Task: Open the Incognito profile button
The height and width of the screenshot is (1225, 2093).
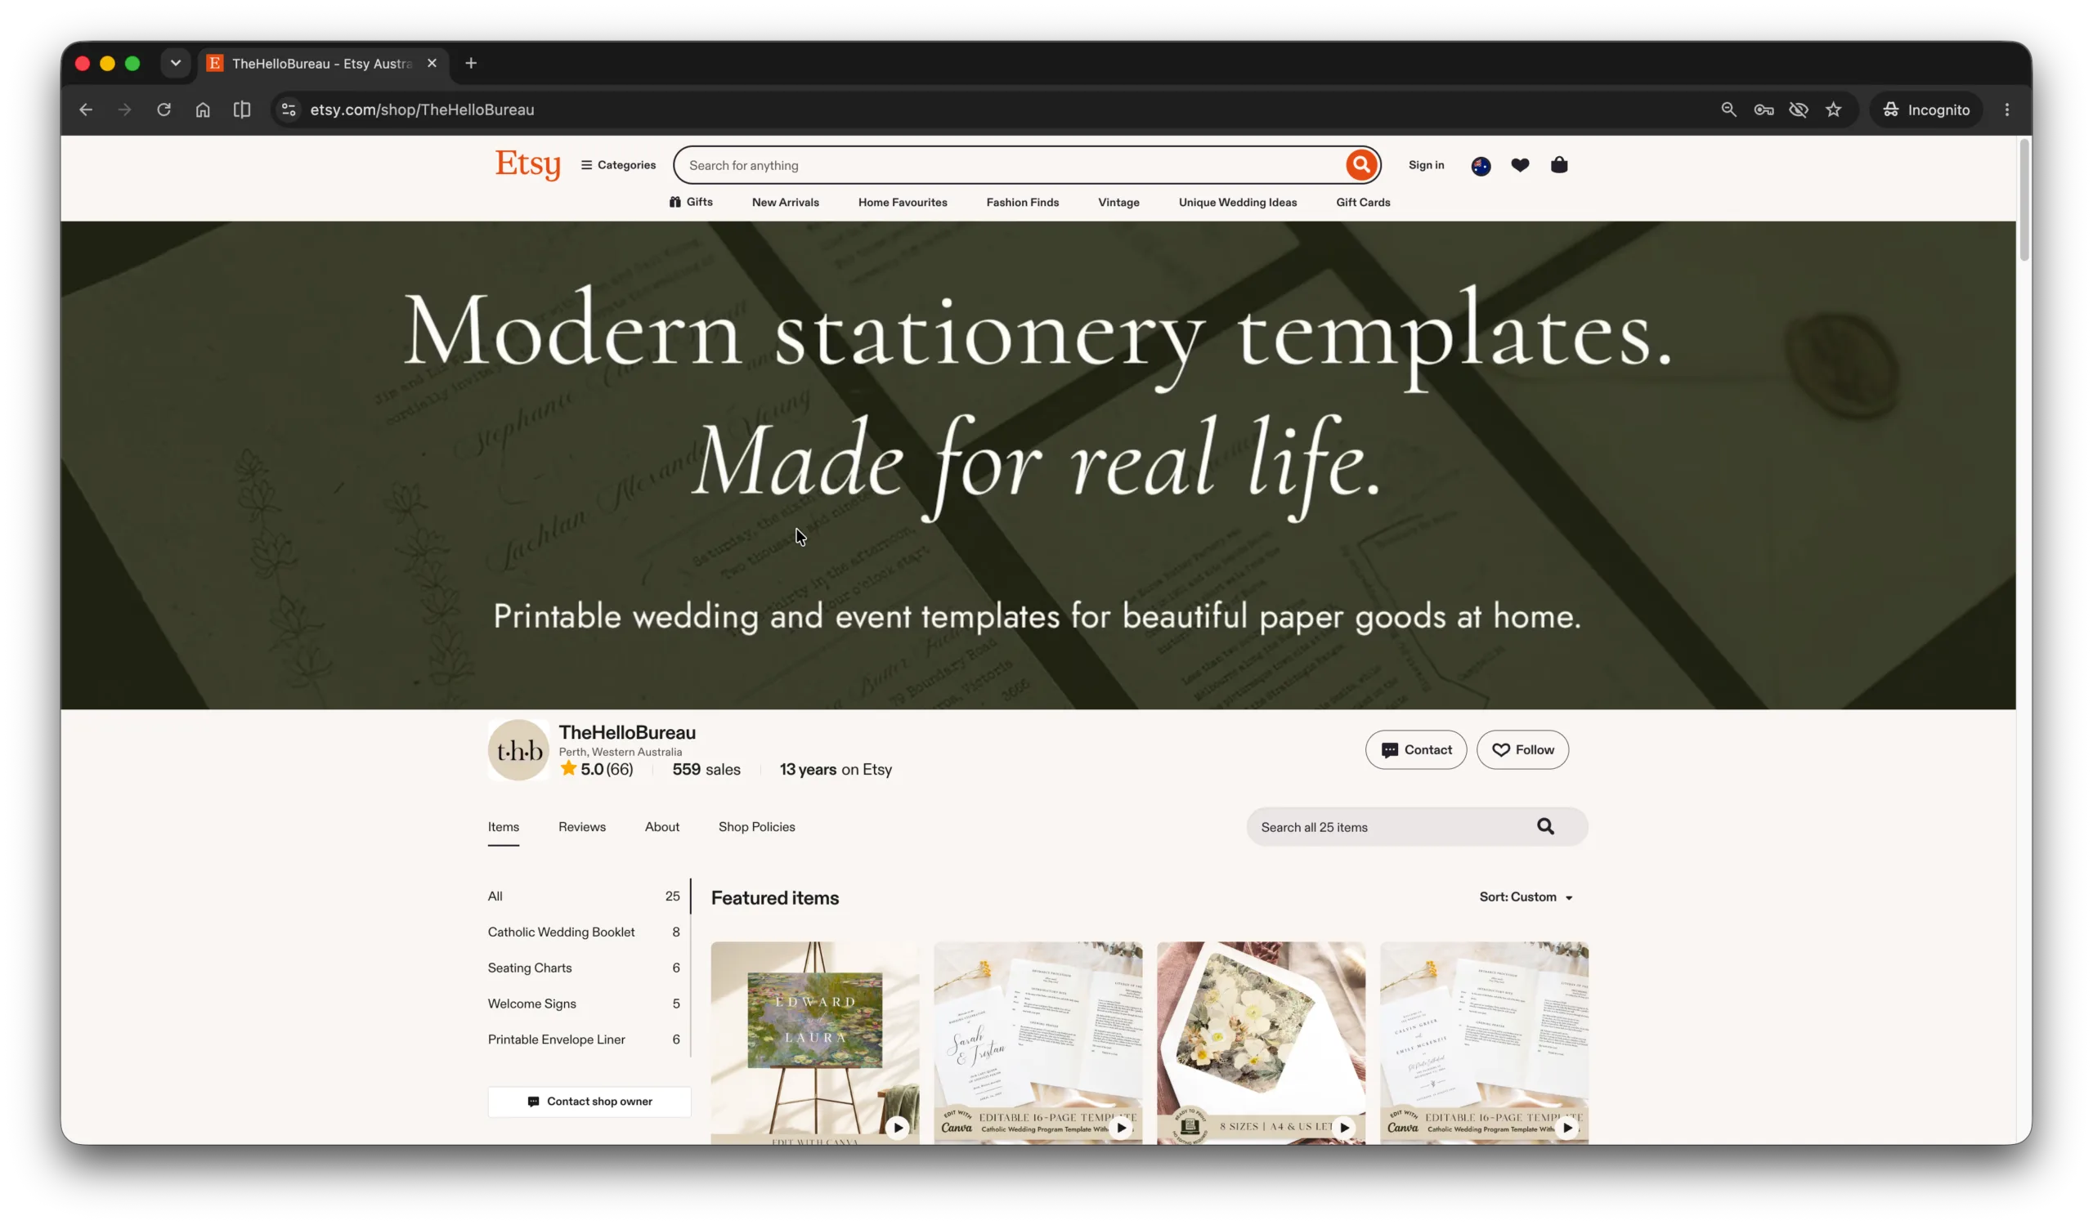Action: (x=1925, y=110)
